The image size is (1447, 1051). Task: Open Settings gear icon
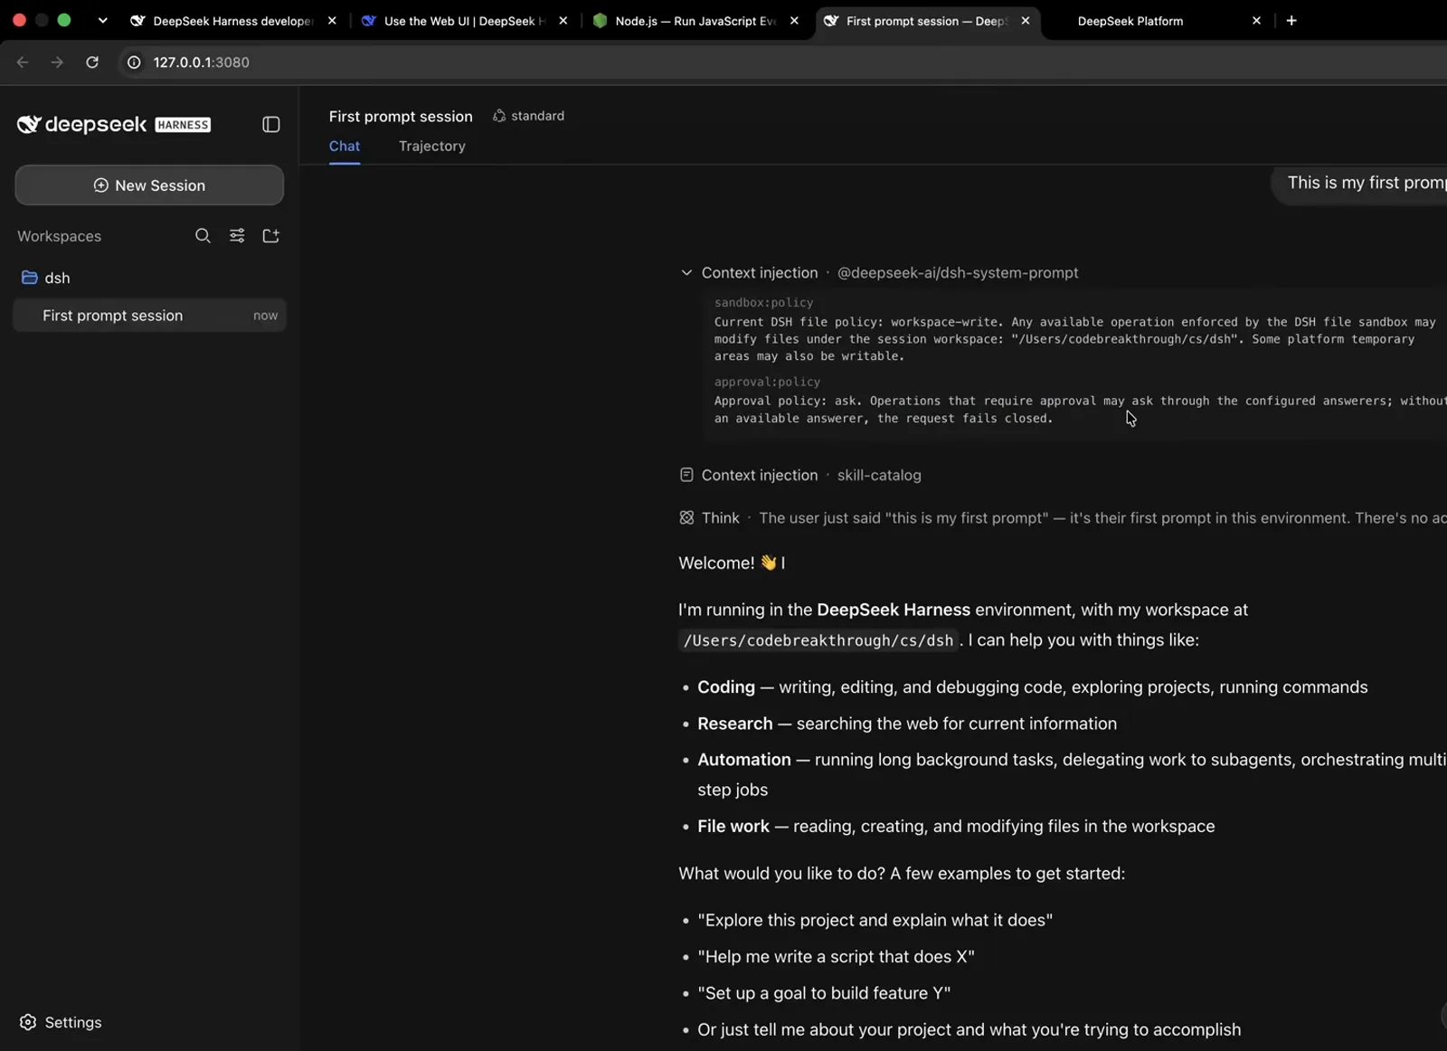(x=28, y=1022)
